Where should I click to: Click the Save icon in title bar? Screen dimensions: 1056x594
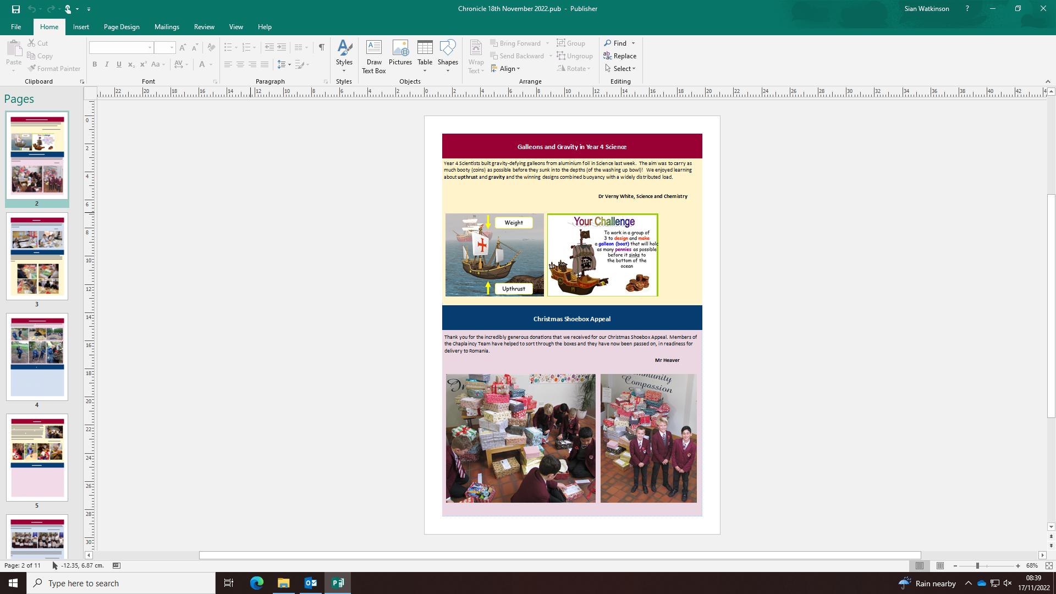click(x=15, y=9)
